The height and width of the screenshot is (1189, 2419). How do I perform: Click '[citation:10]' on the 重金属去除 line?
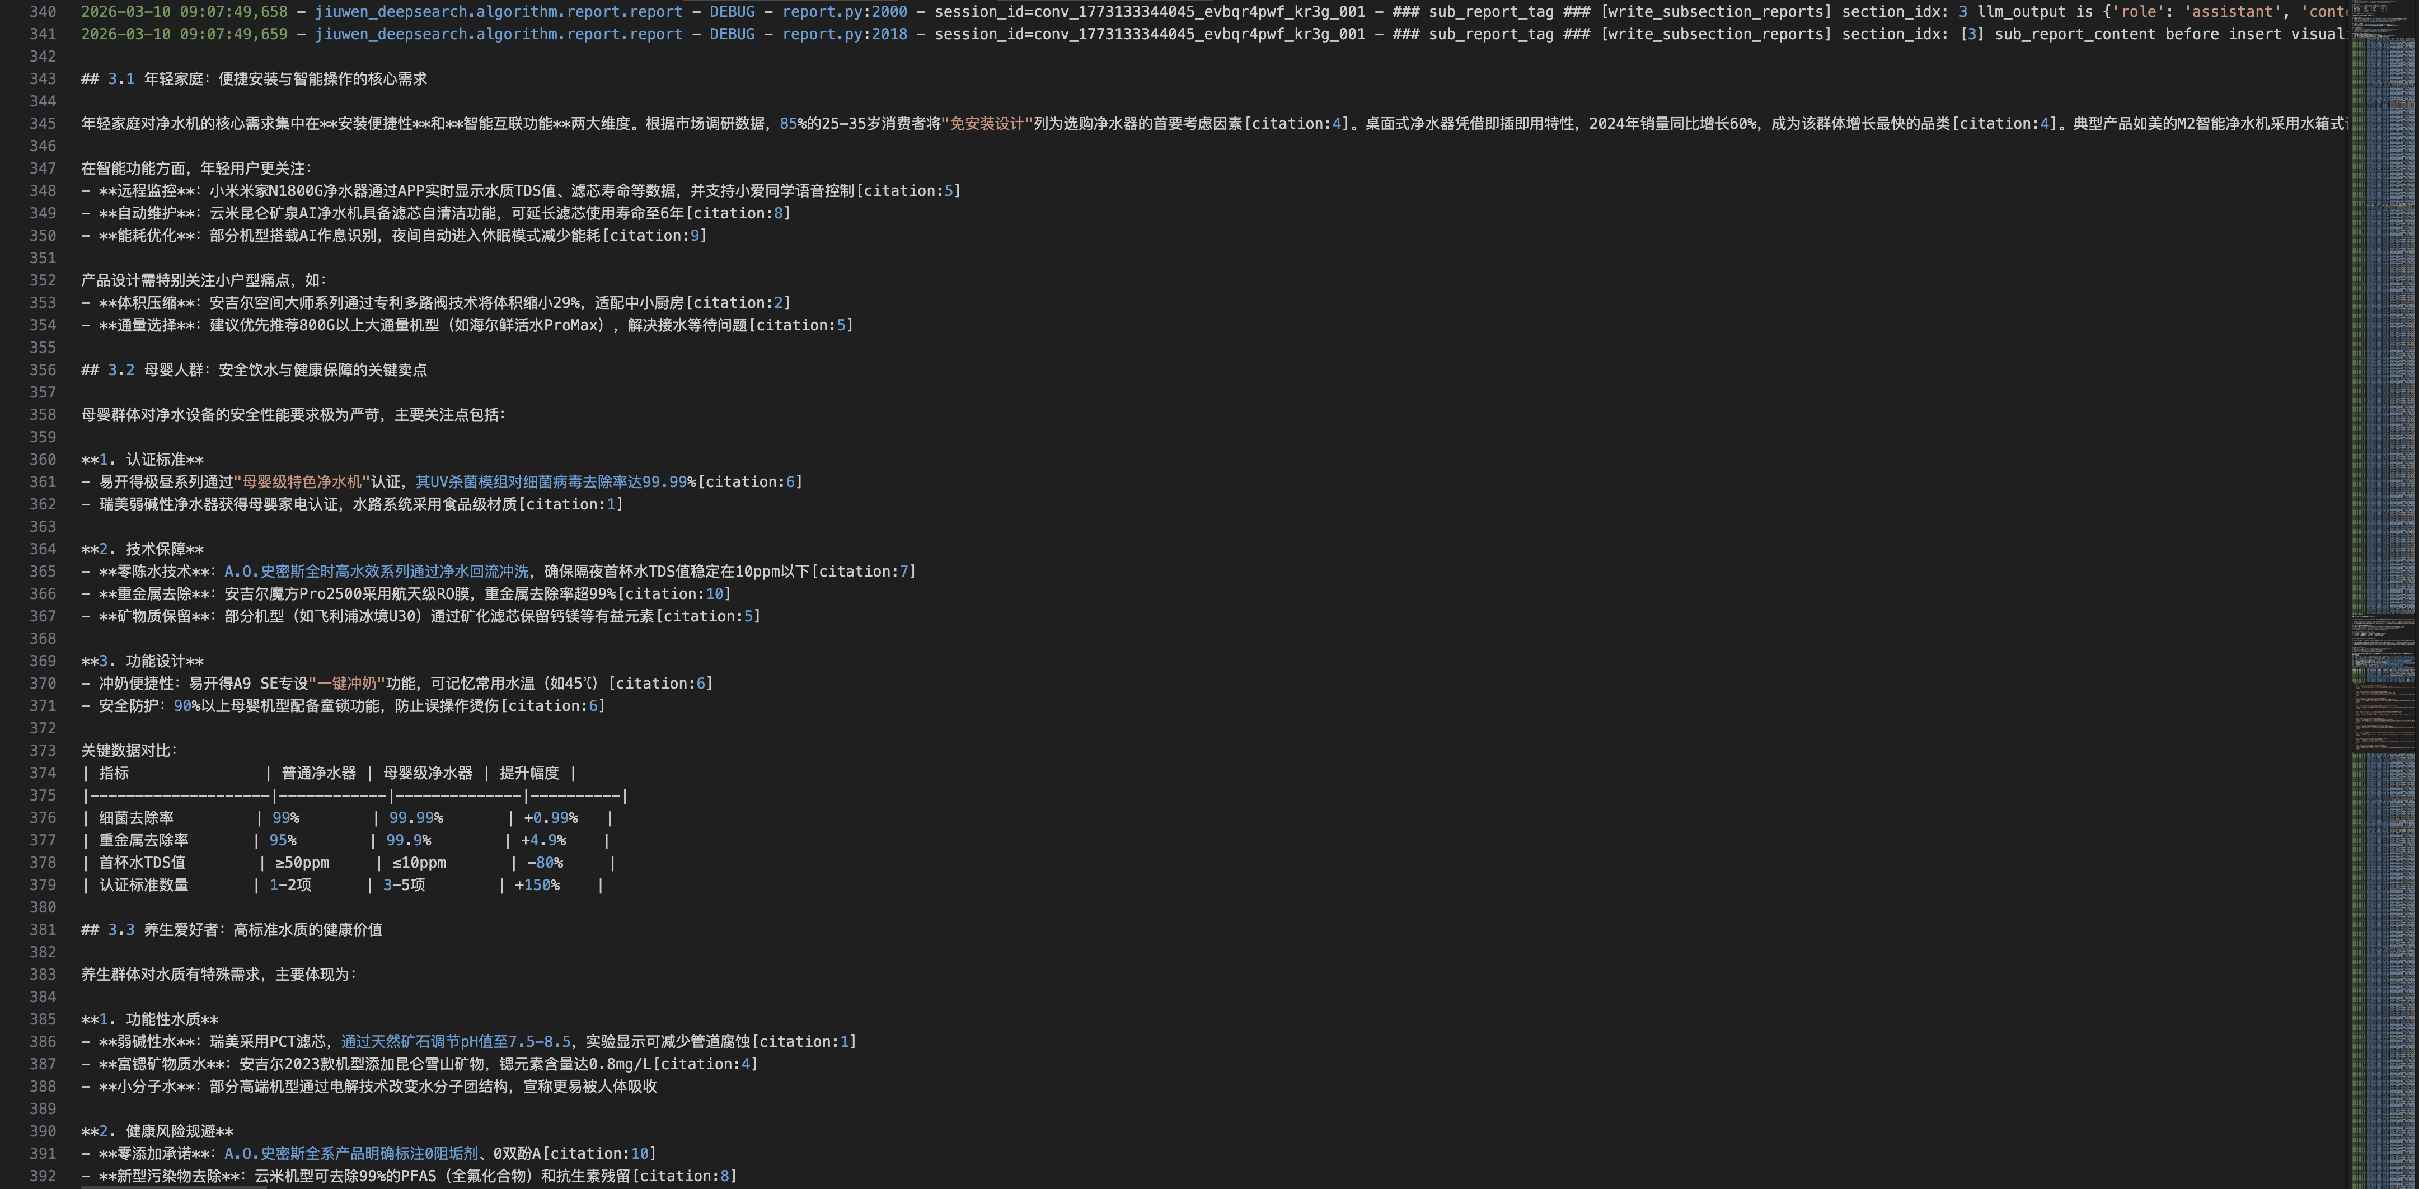pyautogui.click(x=673, y=594)
